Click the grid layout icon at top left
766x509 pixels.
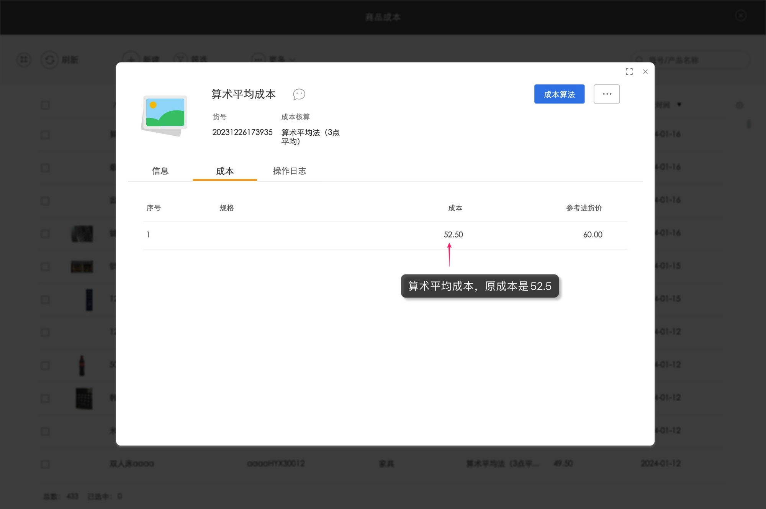pos(24,60)
